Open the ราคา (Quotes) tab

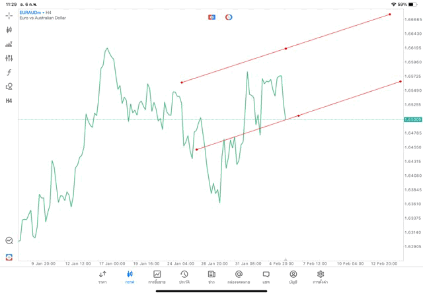point(102,277)
